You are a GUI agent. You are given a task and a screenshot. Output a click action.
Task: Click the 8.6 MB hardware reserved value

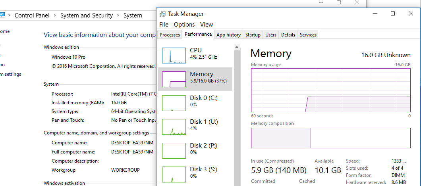pos(398,182)
